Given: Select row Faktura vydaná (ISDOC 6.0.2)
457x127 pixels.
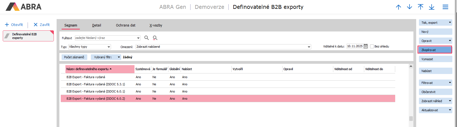Looking at the screenshot, I should (228, 99).
